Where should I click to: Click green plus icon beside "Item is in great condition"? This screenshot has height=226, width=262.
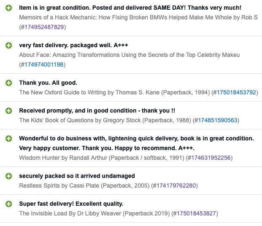[x=8, y=8]
